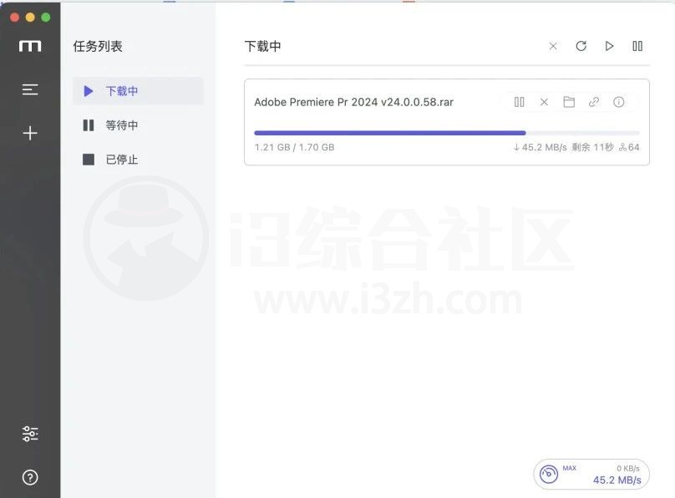Open the help question mark icon
675x498 pixels.
pyautogui.click(x=30, y=477)
